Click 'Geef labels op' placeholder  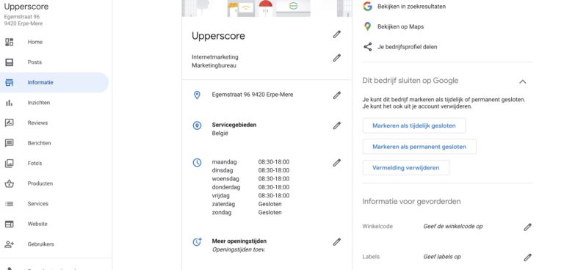pos(442,257)
